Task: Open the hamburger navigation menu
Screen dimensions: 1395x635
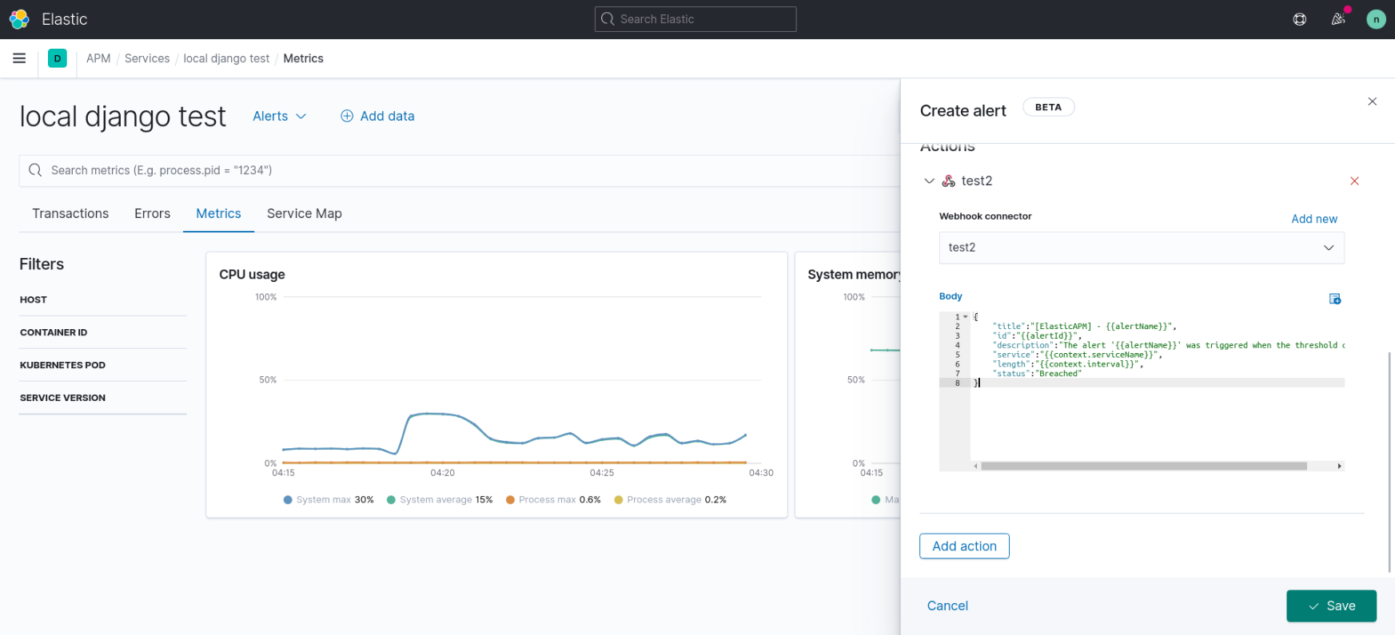Action: click(x=19, y=58)
